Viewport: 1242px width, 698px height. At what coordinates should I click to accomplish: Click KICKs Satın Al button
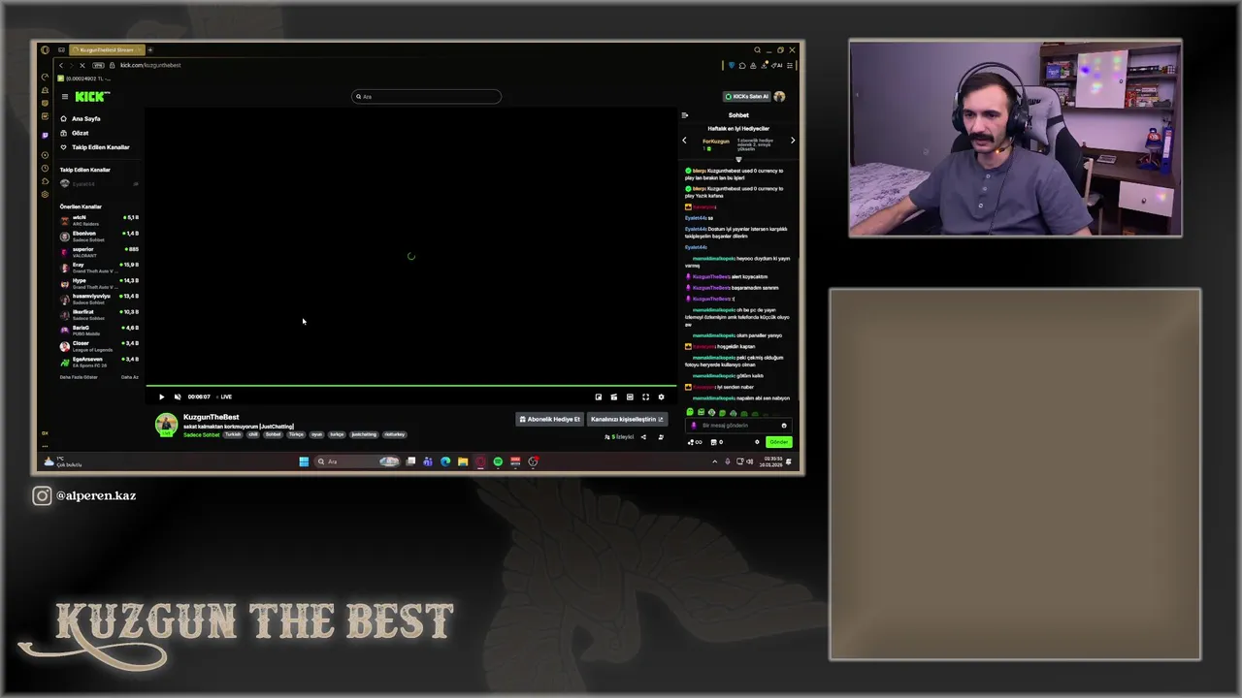(x=747, y=96)
